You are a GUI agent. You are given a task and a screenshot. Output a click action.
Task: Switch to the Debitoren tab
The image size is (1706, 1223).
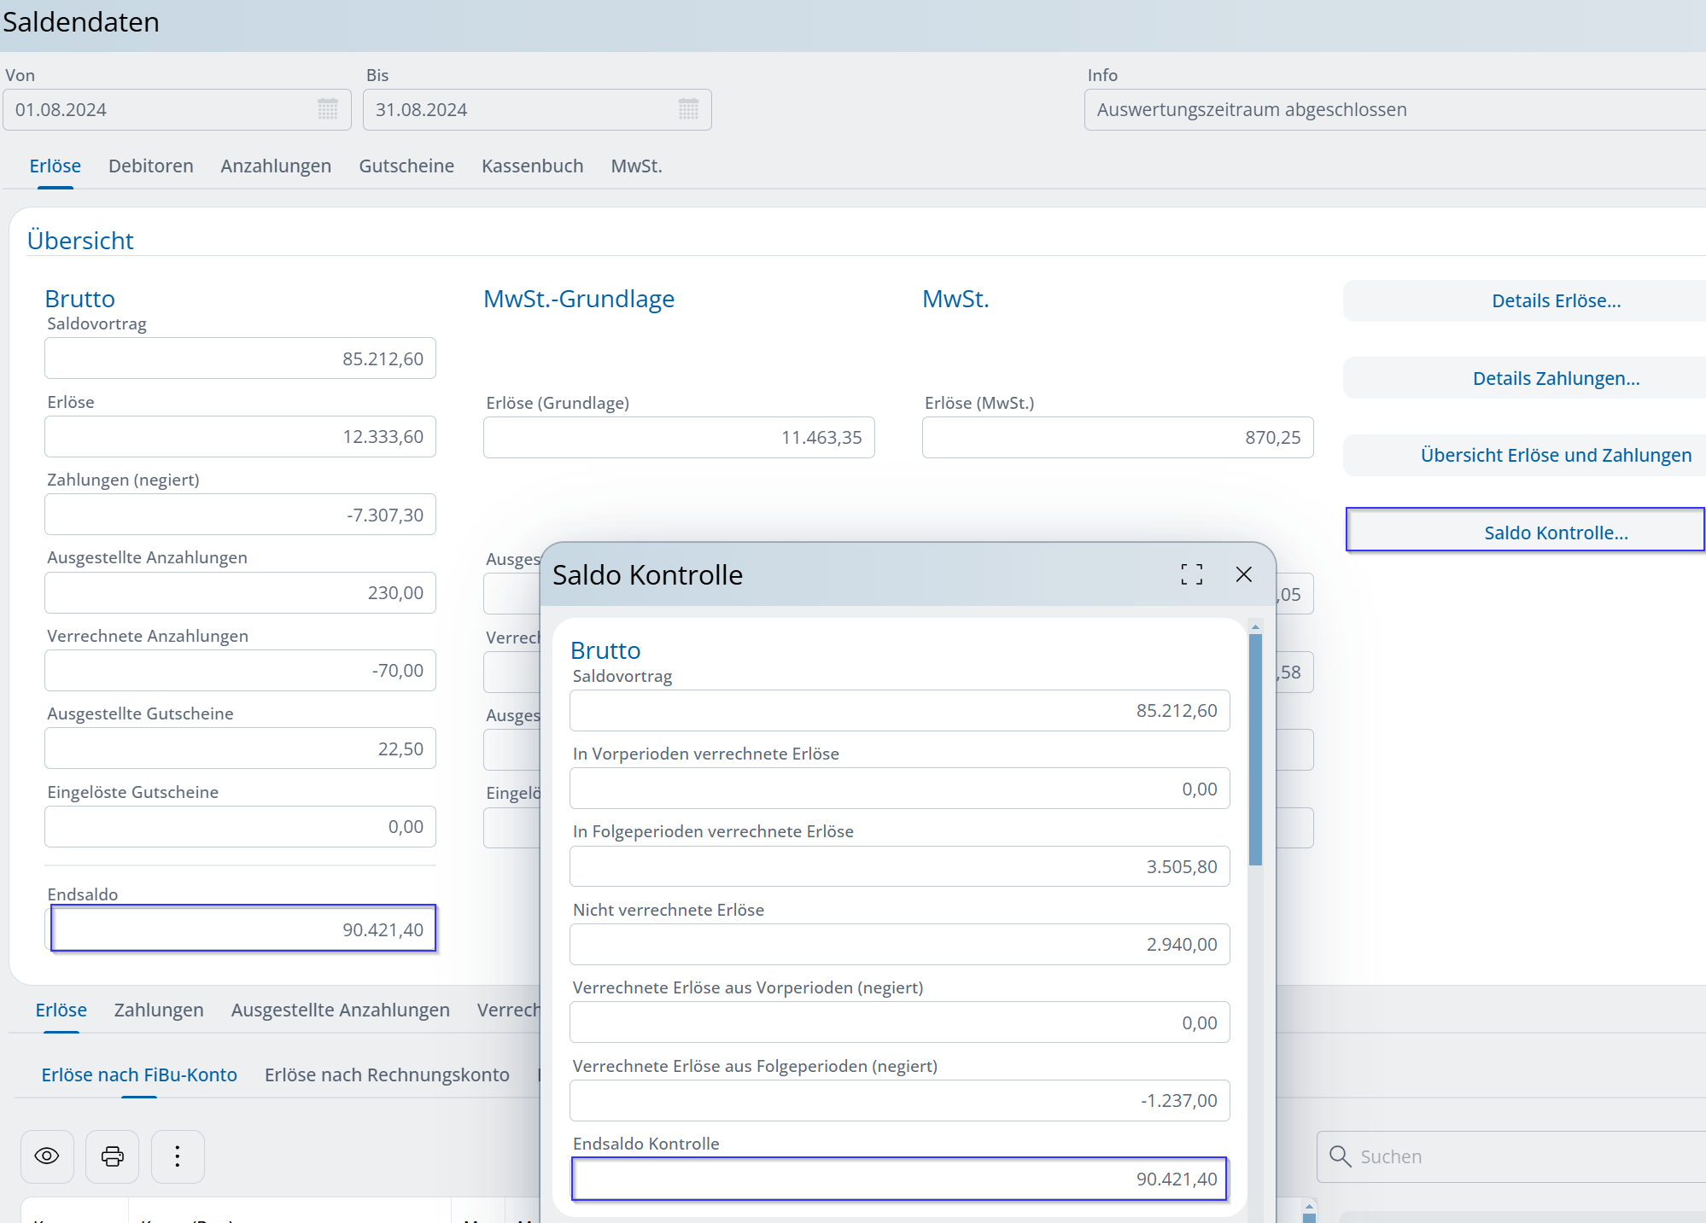pos(150,166)
